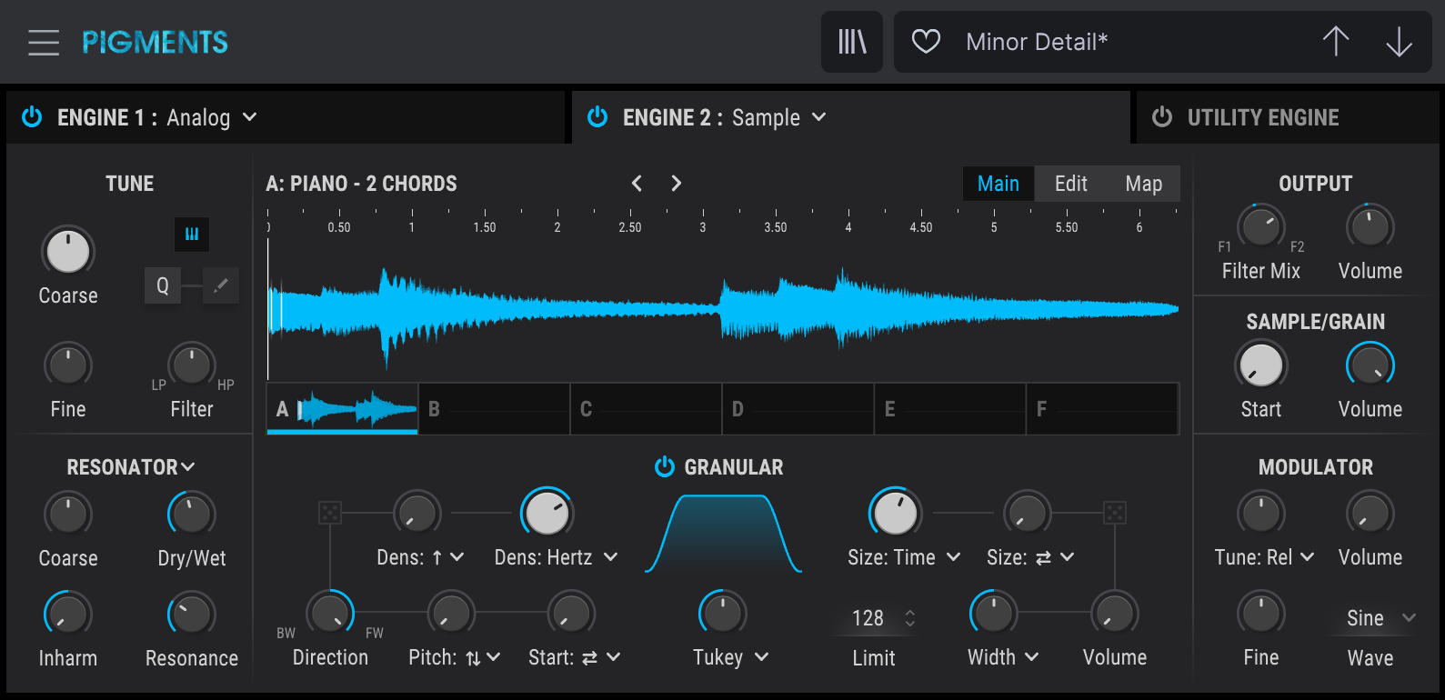
Task: Open the preset library browser
Action: tap(851, 42)
